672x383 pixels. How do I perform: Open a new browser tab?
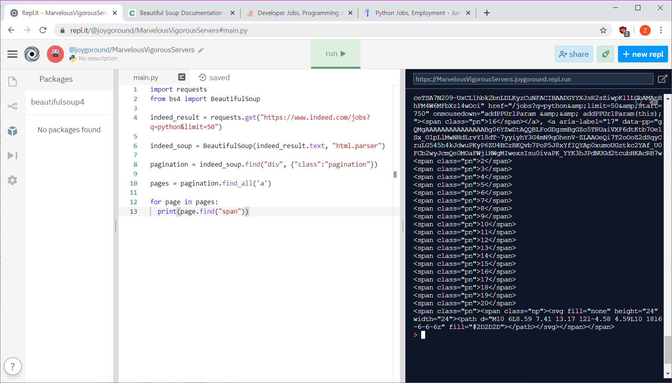(487, 13)
